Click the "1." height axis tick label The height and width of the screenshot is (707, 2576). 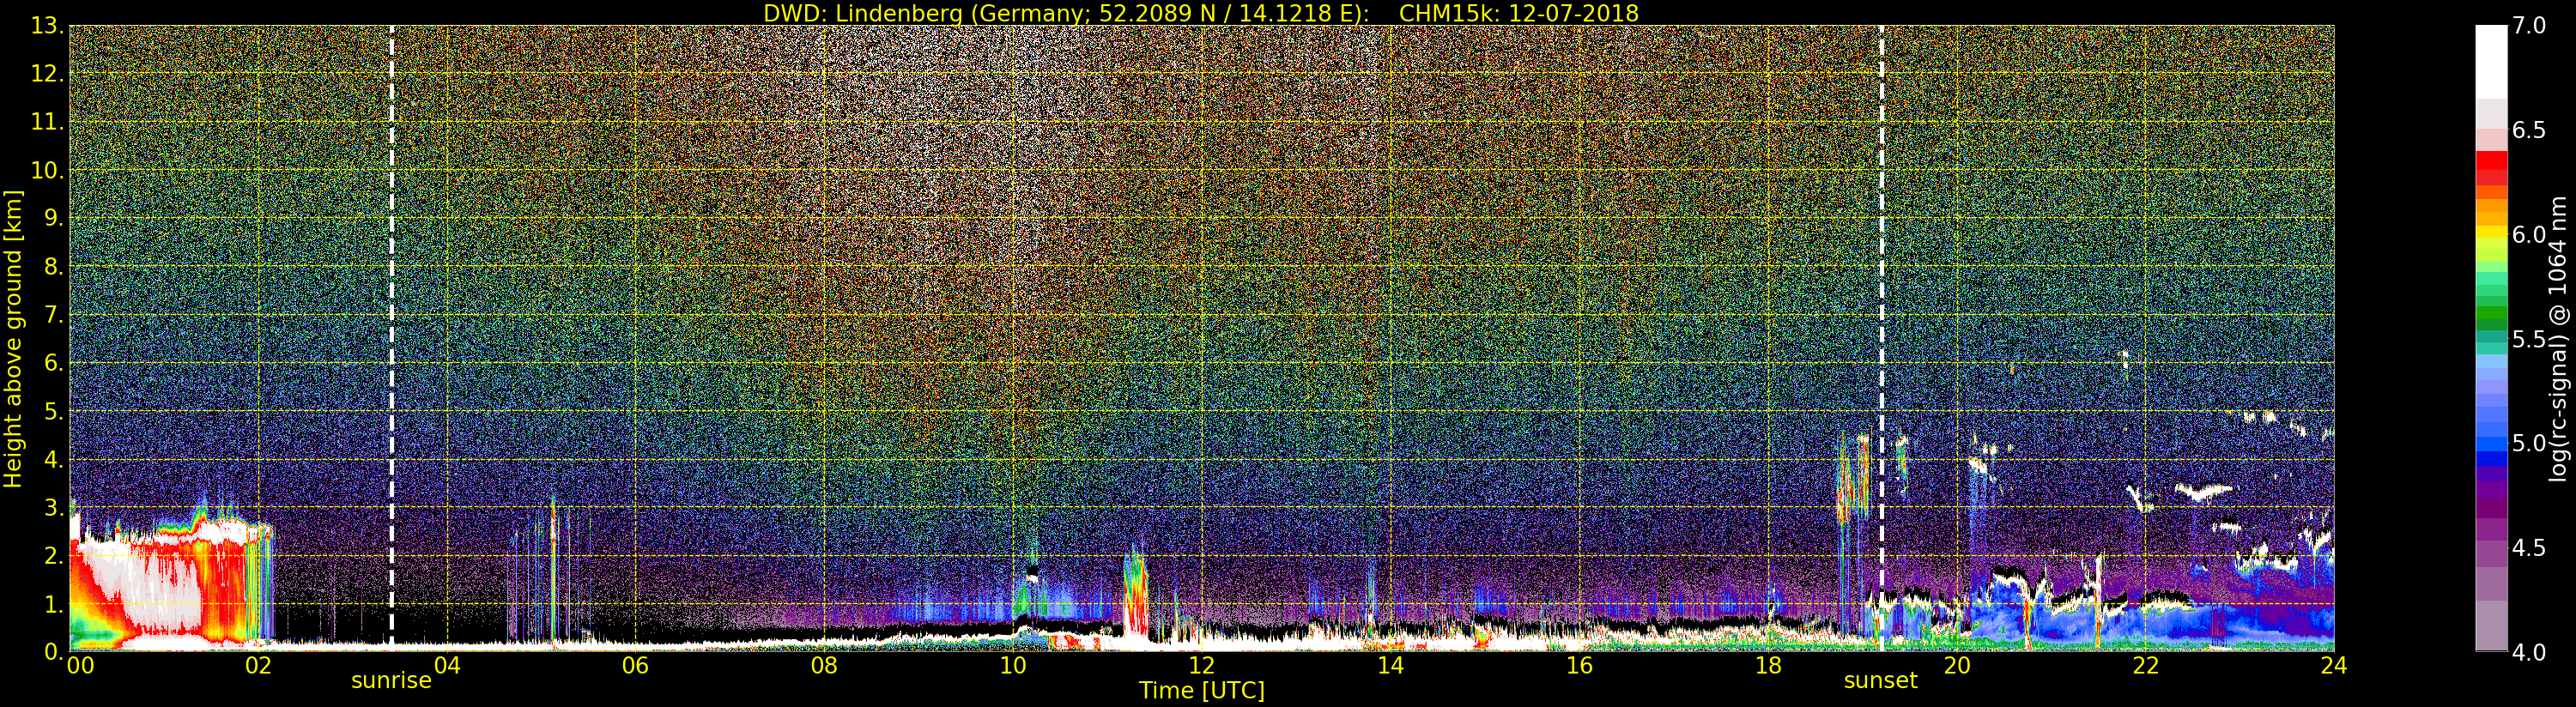pyautogui.click(x=54, y=604)
